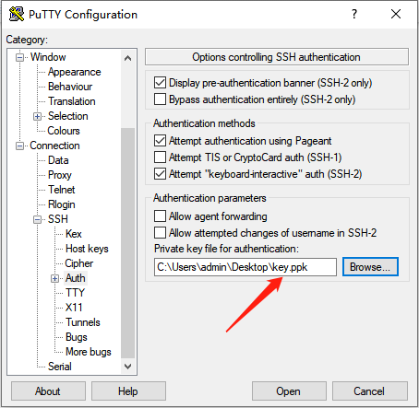Image resolution: width=419 pixels, height=408 pixels.
Task: Click the category list scroll-down arrow
Action: click(127, 366)
